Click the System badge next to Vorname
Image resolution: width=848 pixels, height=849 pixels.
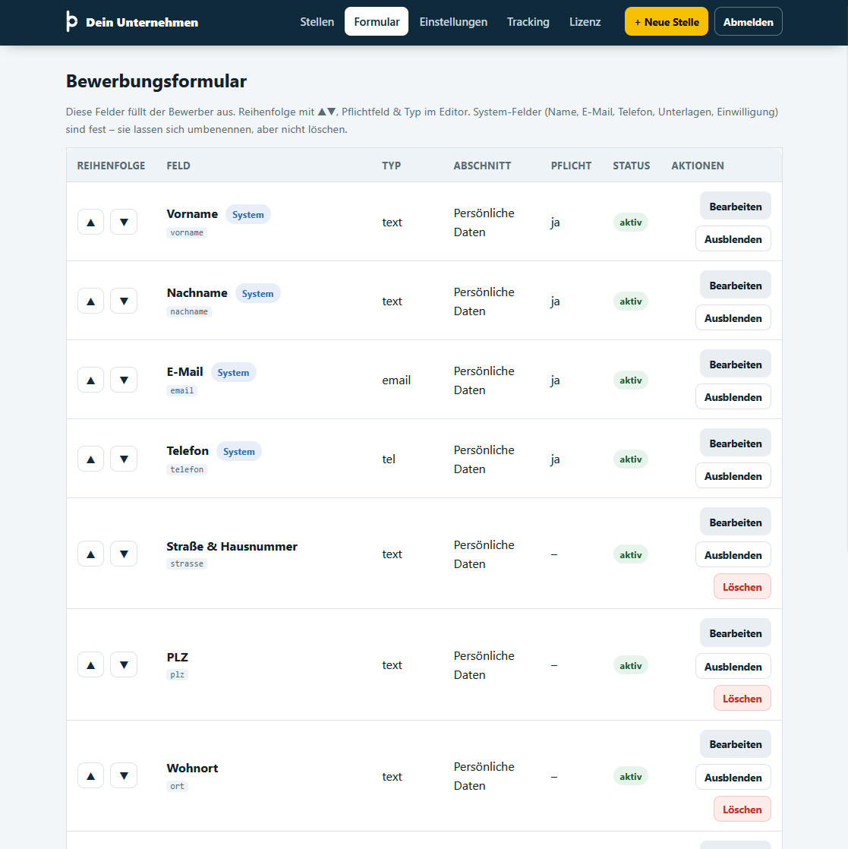pyautogui.click(x=247, y=214)
